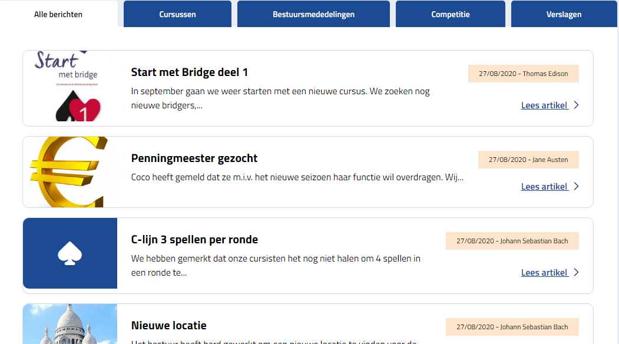Screen dimensions: 619x344
Task: Click chevron arrow in Start met Bridge card
Action: point(576,105)
